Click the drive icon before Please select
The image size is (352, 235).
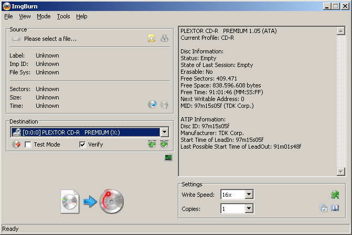point(16,39)
